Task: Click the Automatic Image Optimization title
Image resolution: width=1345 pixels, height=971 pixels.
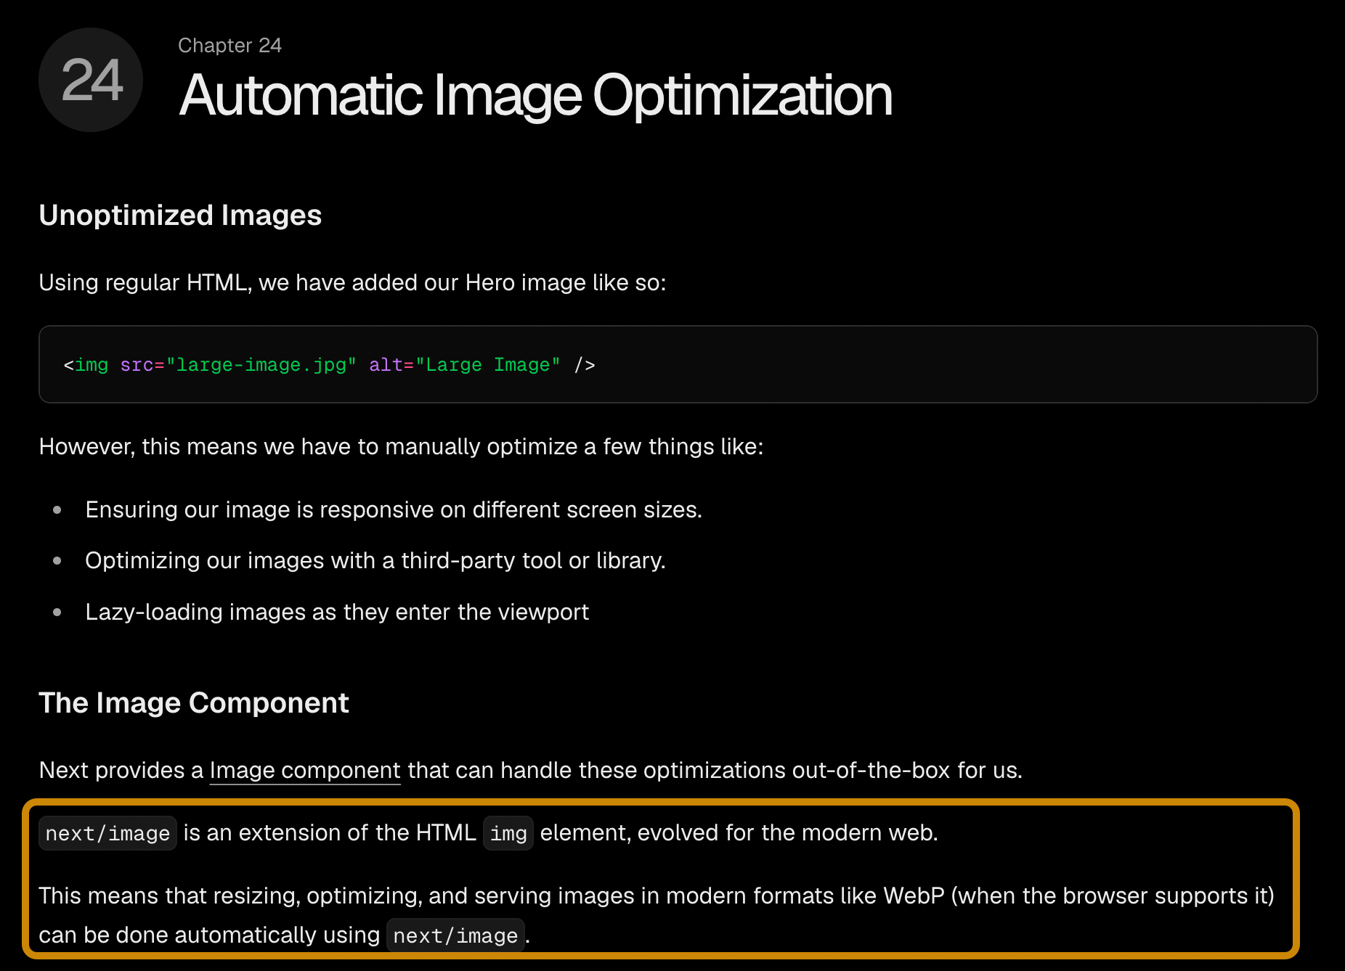Action: (535, 95)
